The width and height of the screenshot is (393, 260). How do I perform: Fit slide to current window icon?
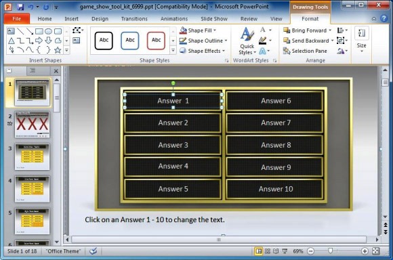[375, 251]
